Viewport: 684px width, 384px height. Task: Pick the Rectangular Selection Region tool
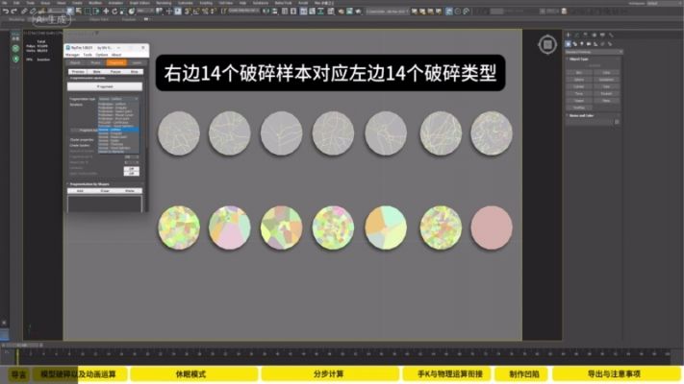pos(88,12)
